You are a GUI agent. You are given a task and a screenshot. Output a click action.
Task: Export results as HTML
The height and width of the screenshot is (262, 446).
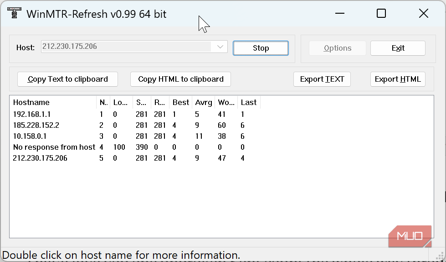pos(398,79)
